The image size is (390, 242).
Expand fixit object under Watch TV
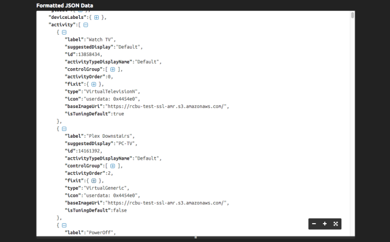[94, 84]
